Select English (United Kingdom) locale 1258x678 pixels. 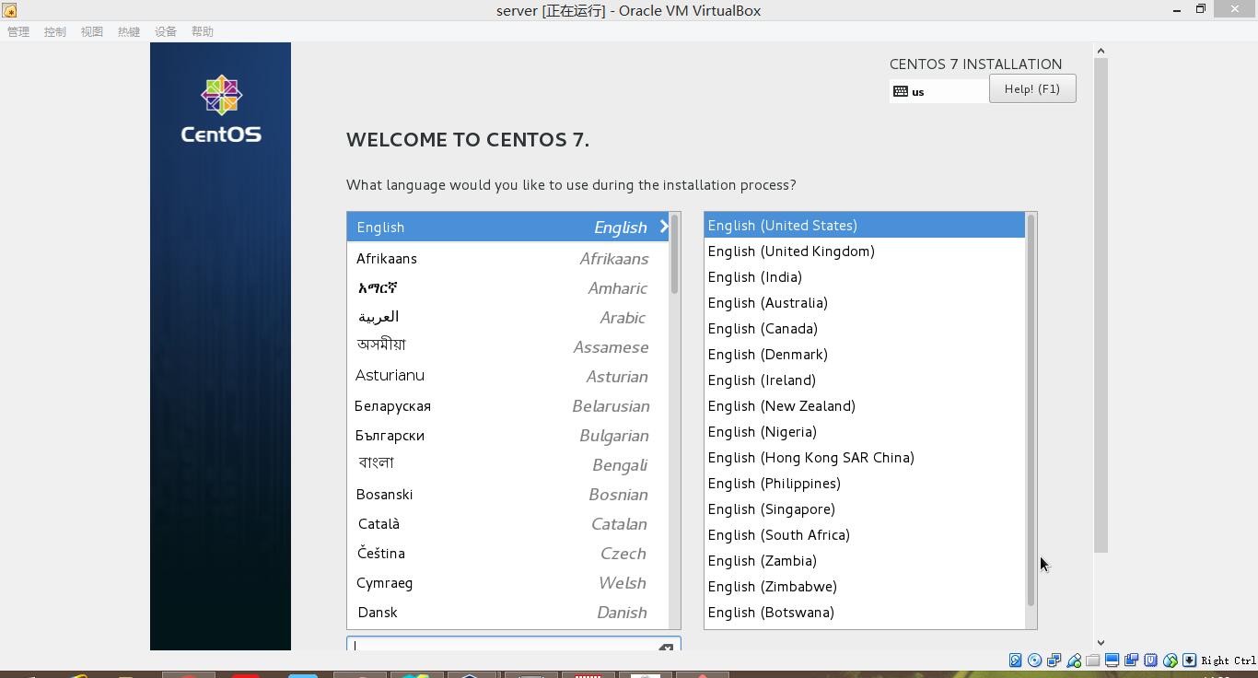[x=865, y=251]
